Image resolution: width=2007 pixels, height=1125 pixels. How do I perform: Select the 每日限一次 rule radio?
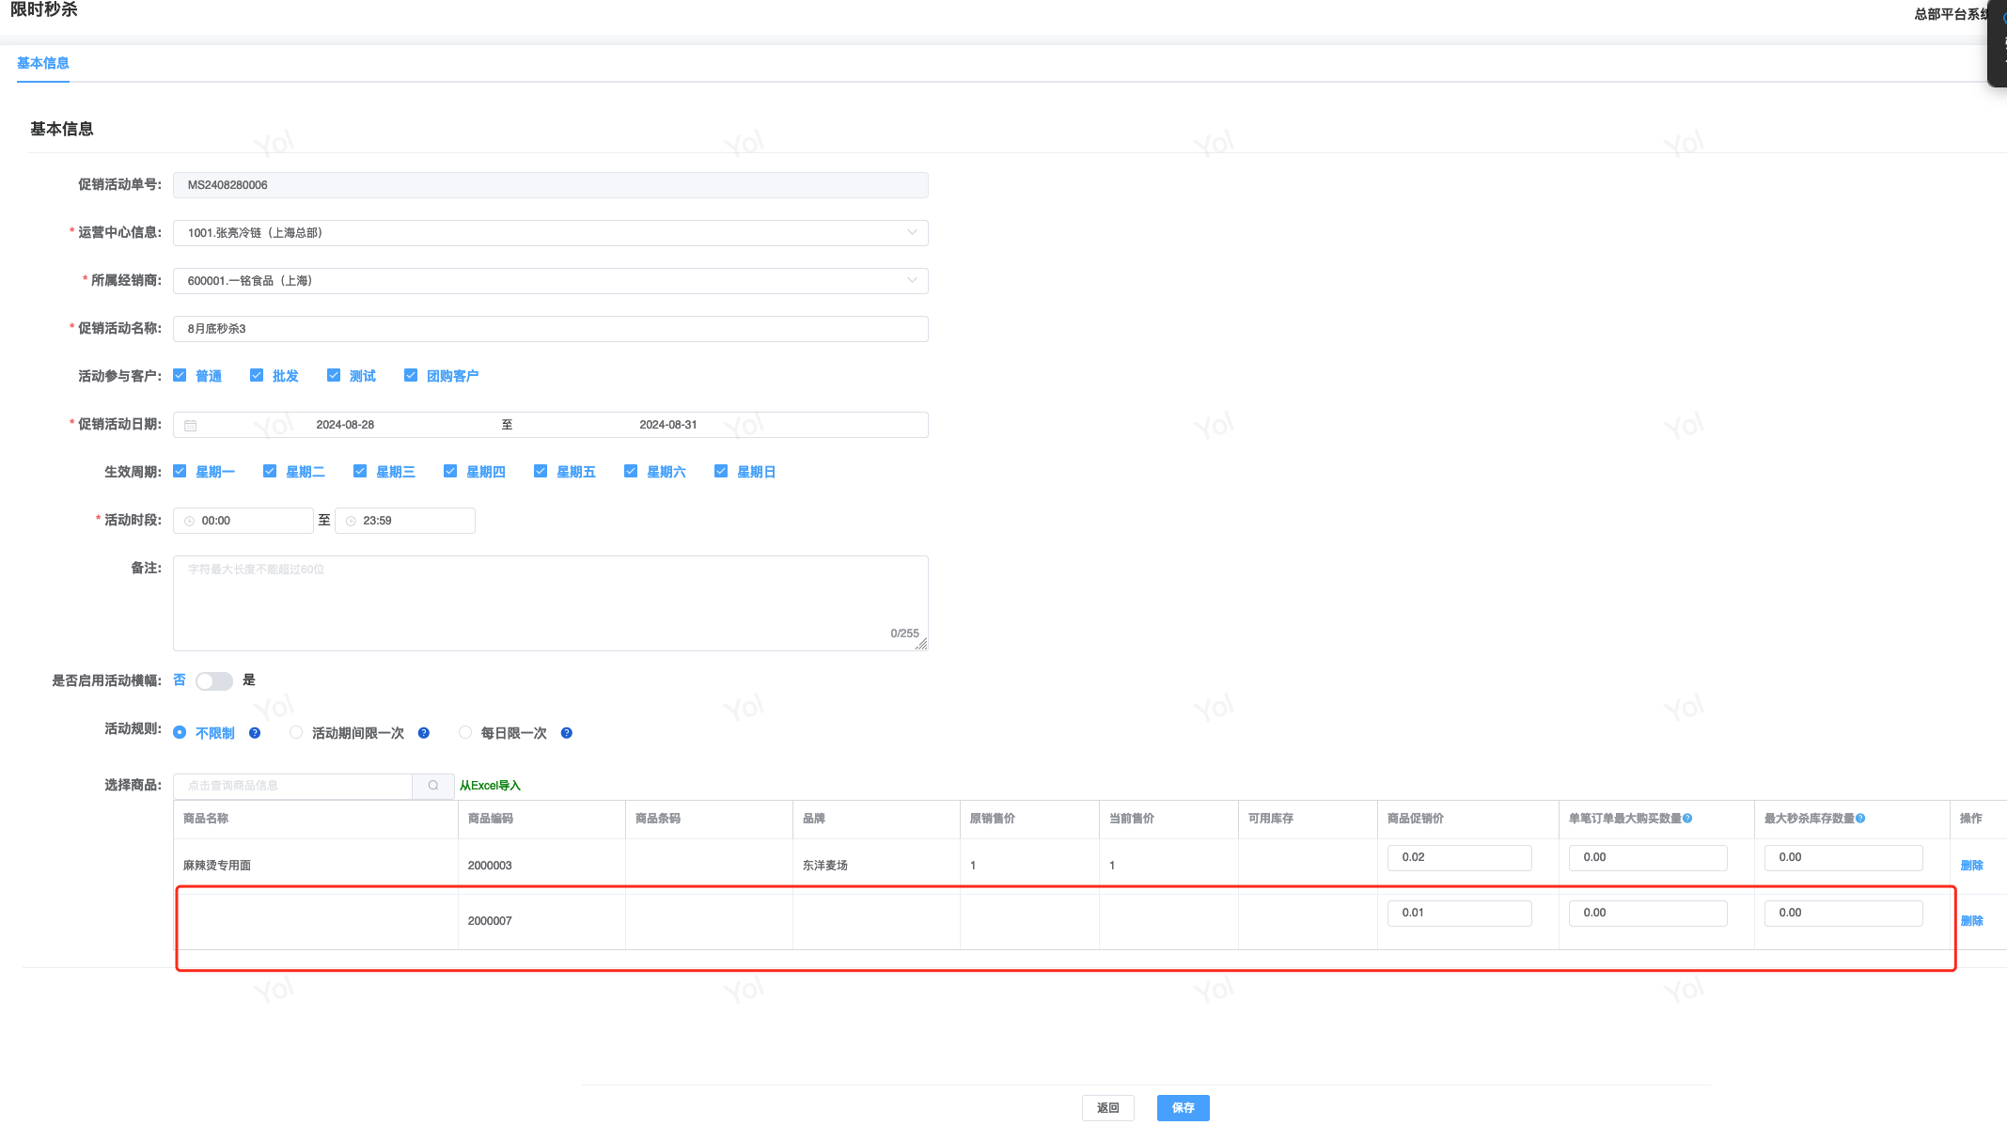pos(465,733)
